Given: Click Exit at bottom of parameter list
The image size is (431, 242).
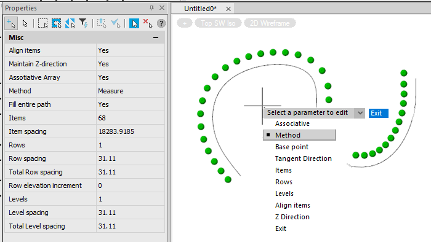Looking at the screenshot, I should 280,228.
